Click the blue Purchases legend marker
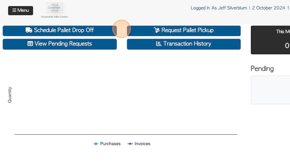The width and height of the screenshot is (290, 162). pos(96,144)
